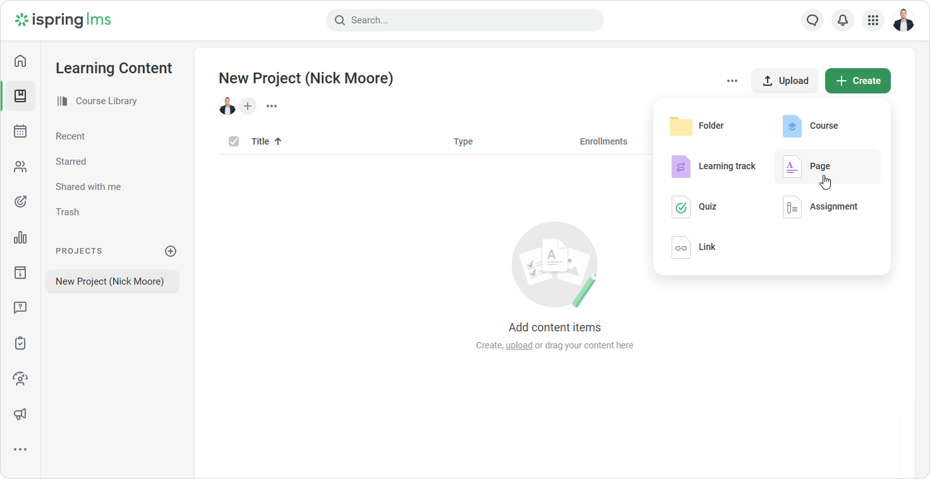The height and width of the screenshot is (479, 930).
Task: Click the megaphone announcements icon
Action: click(20, 414)
